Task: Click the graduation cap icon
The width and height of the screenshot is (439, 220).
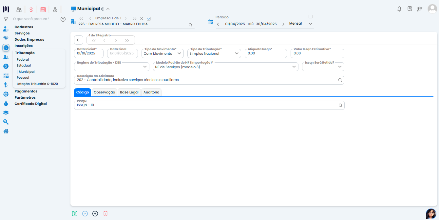Action: 420,9
